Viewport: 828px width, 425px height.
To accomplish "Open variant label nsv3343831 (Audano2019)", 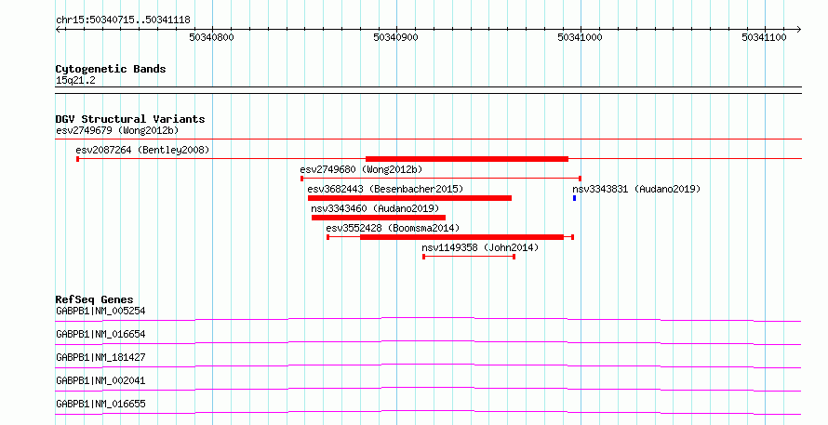I will point(636,189).
